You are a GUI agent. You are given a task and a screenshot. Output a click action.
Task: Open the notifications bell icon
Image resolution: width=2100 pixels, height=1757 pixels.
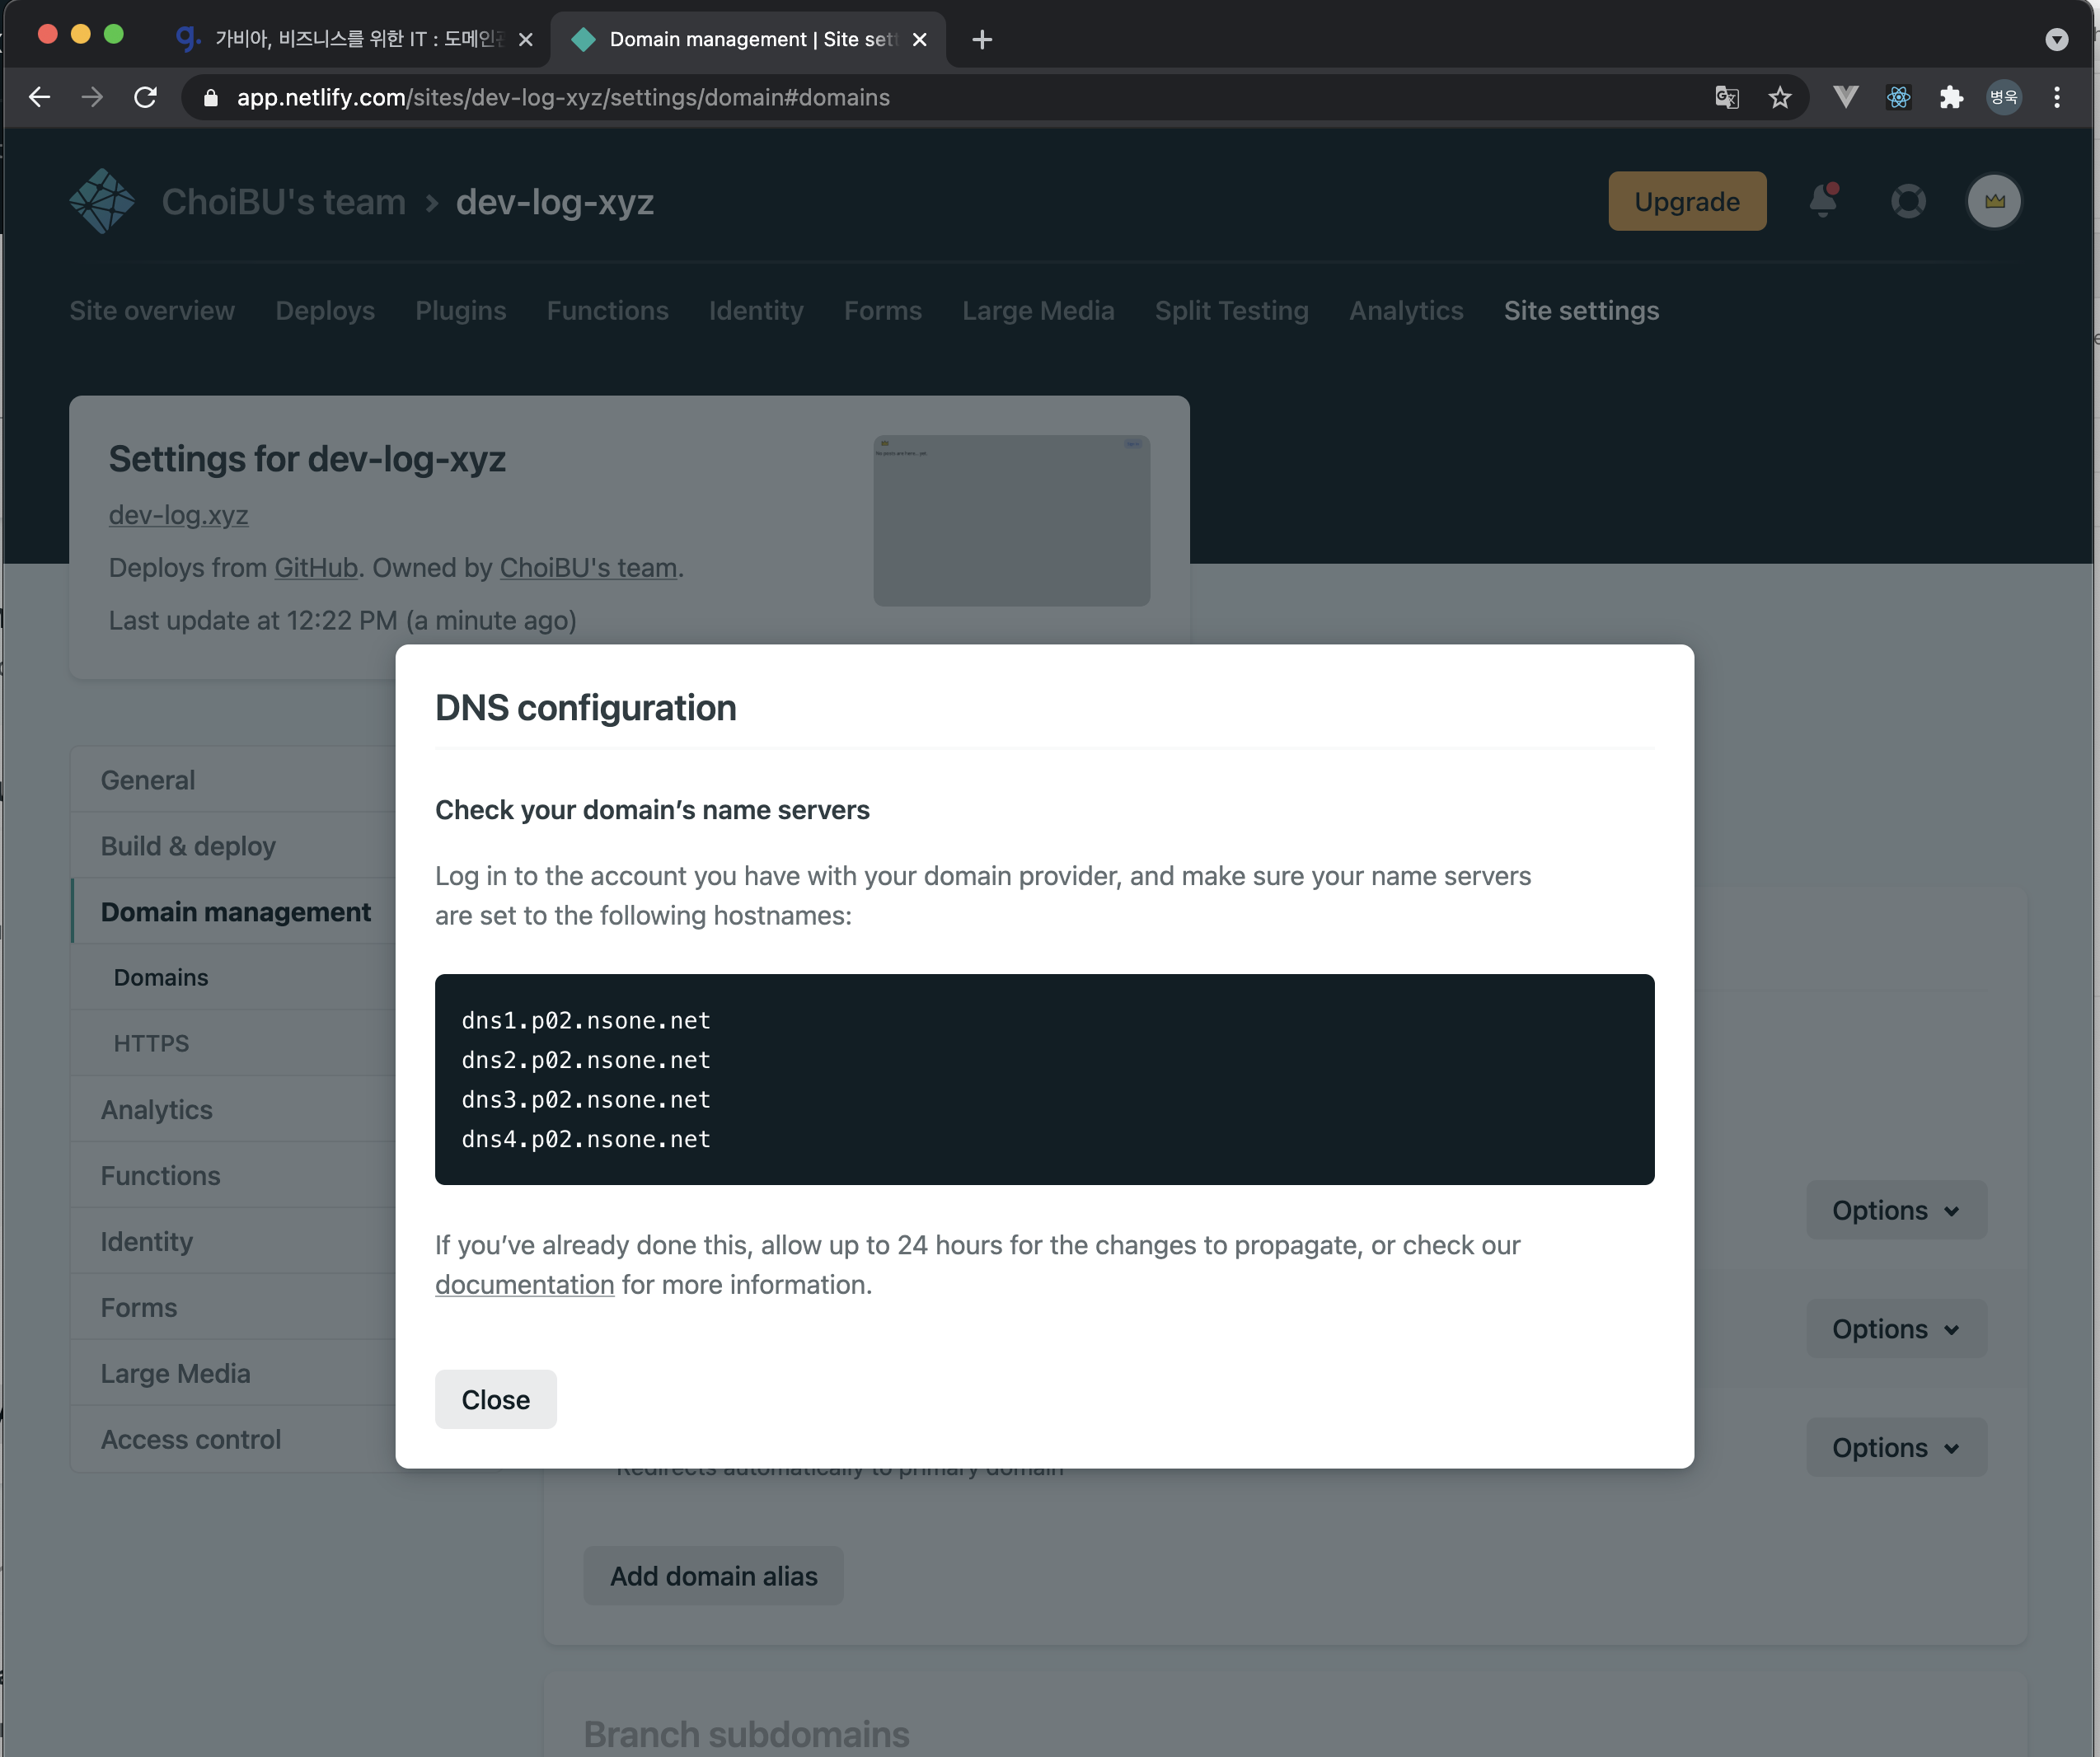[x=1823, y=201]
